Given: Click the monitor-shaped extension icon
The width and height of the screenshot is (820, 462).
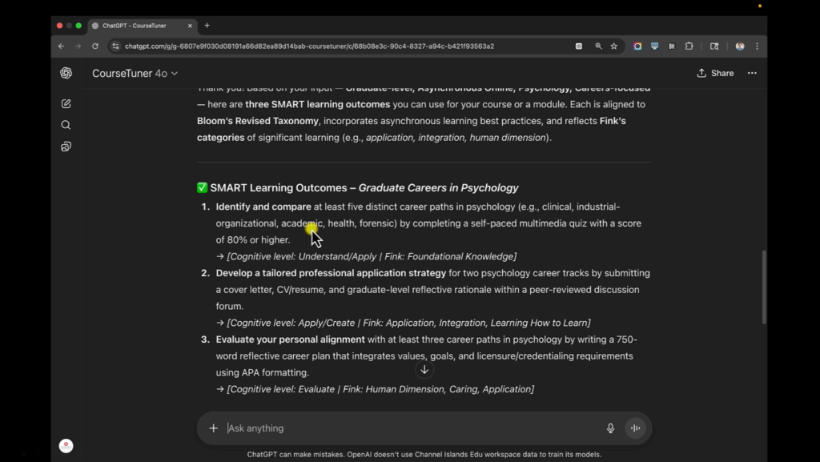Looking at the screenshot, I should (654, 46).
